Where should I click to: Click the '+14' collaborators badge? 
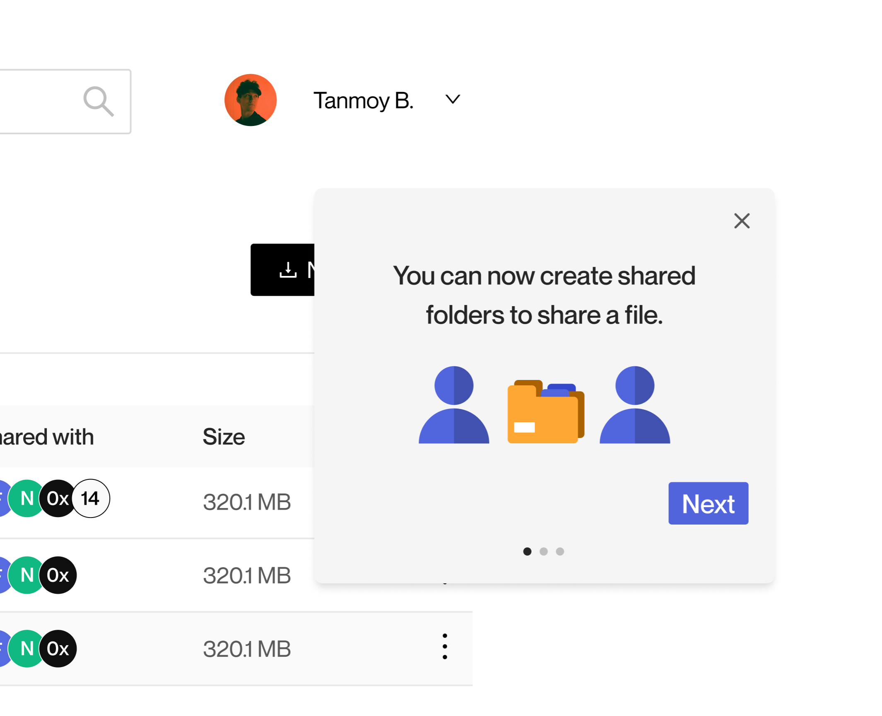click(x=91, y=498)
